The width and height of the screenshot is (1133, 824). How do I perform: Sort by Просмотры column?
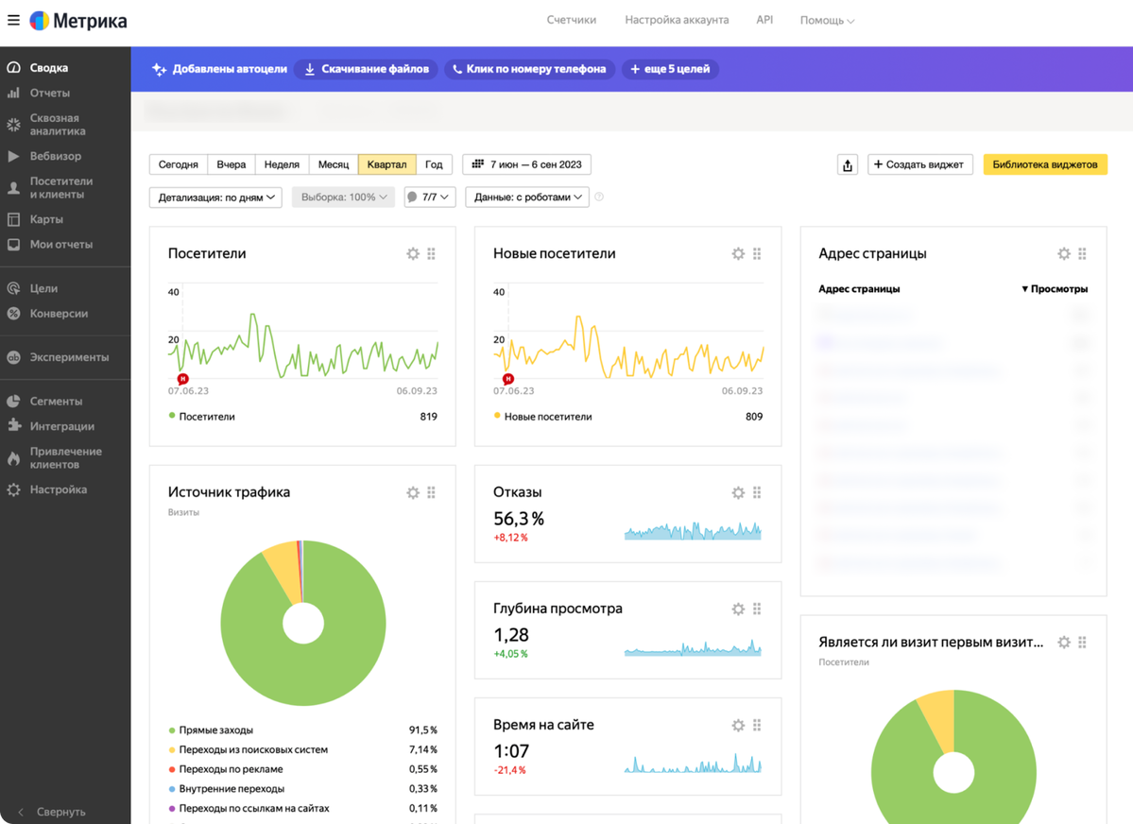tap(1055, 289)
